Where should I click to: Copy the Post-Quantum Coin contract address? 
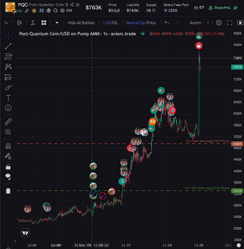tap(66, 5)
